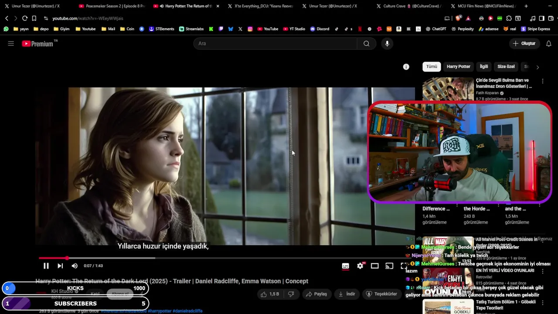This screenshot has width=558, height=314.
Task: Click the 'Paylaş' share button
Action: 316,294
